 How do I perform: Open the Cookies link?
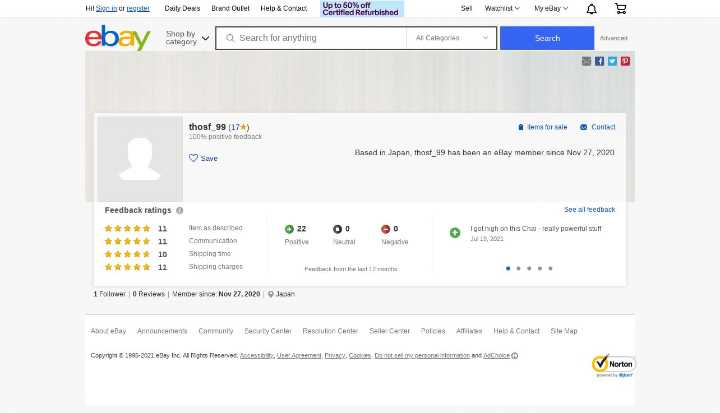point(360,356)
